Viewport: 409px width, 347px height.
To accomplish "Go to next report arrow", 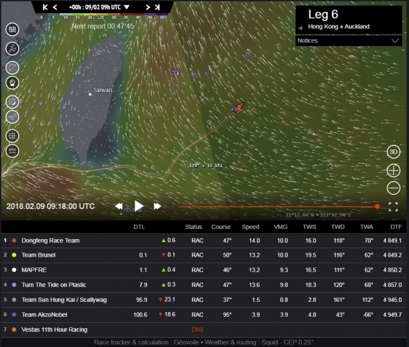I will click(x=148, y=7).
